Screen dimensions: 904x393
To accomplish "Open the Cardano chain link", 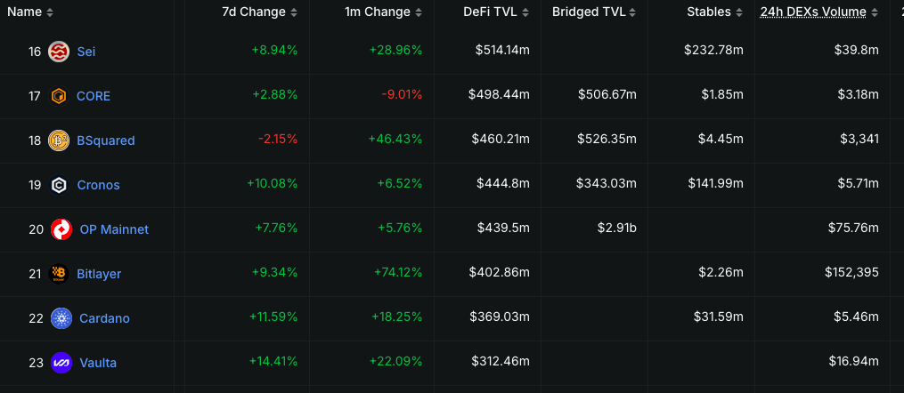I will [x=104, y=318].
